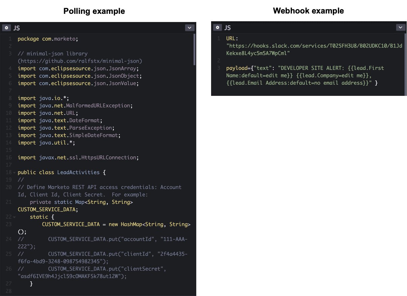This screenshot has height=296, width=407.
Task: Expand dropdown chevron in Webhook example header
Action: [401, 27]
